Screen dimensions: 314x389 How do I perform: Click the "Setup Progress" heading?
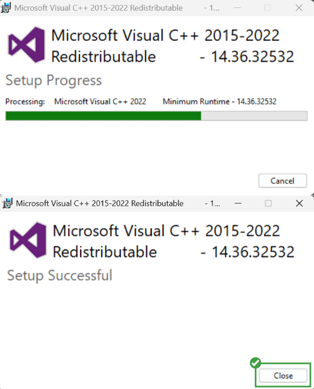point(53,80)
